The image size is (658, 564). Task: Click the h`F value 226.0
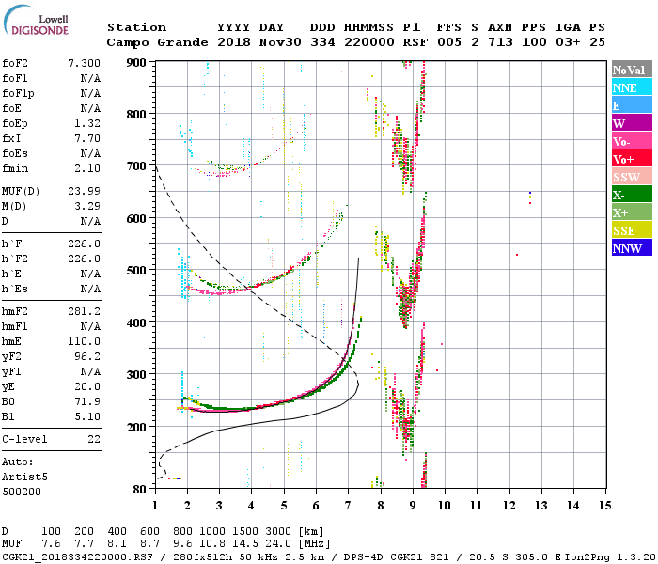point(84,243)
